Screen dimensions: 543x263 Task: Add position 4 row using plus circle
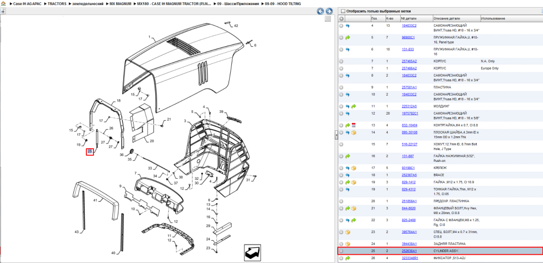[x=341, y=26]
